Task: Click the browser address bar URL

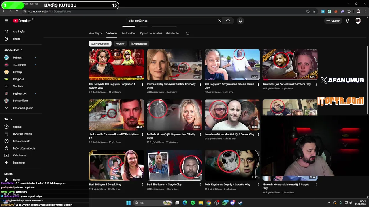Action: pos(50,11)
